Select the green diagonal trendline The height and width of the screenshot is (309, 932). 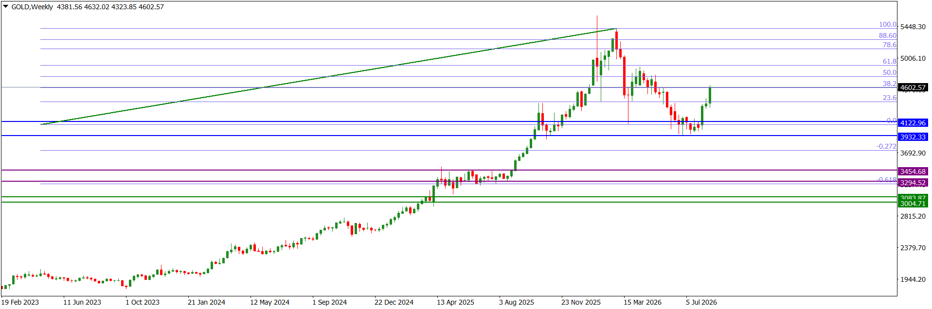[x=328, y=76]
